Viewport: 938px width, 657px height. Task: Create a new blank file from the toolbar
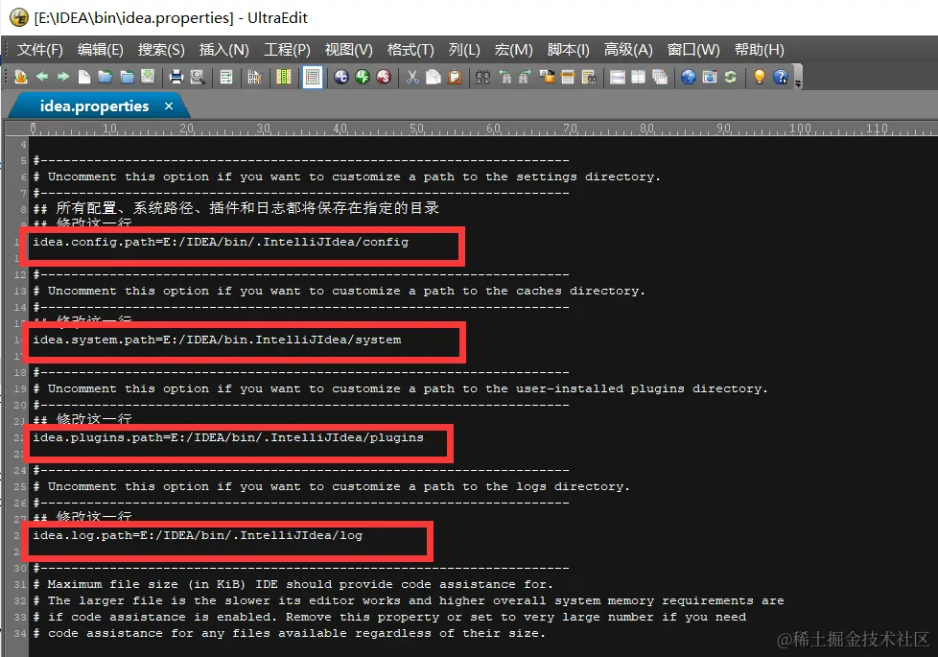pyautogui.click(x=84, y=77)
